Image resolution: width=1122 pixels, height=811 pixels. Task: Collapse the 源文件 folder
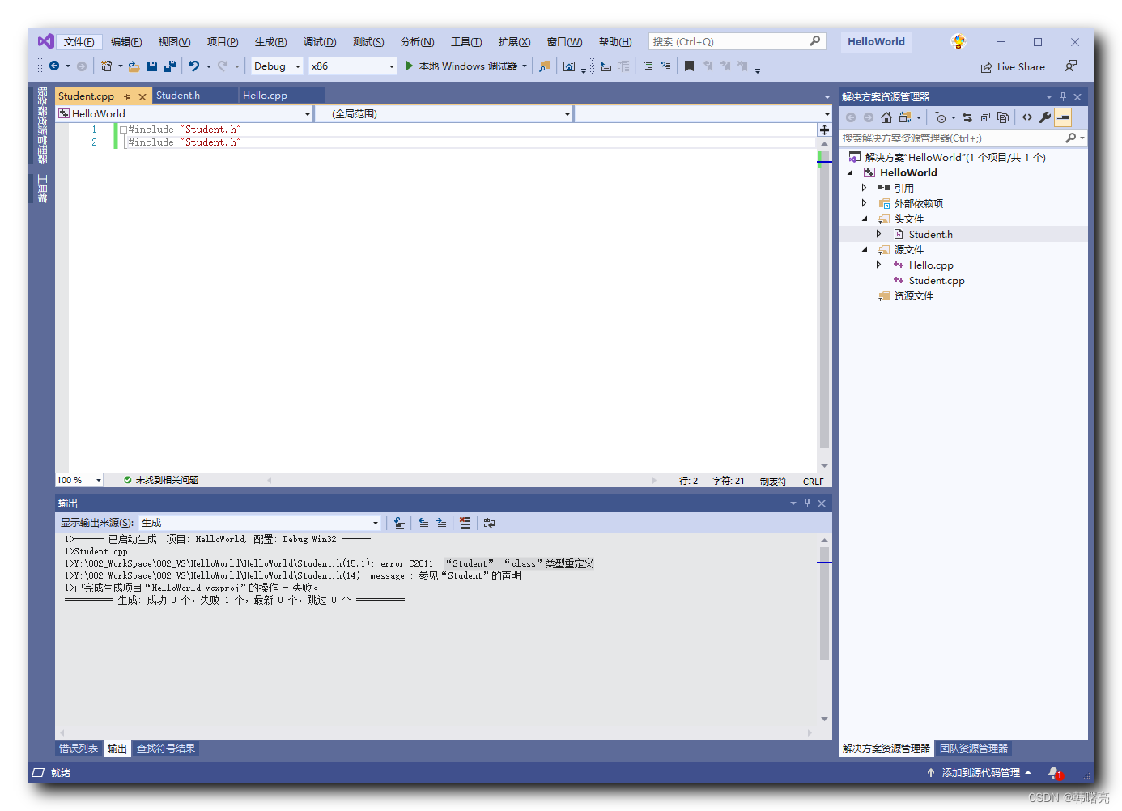pyautogui.click(x=864, y=249)
